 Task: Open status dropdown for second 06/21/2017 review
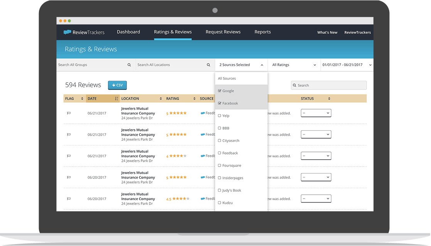point(316,135)
